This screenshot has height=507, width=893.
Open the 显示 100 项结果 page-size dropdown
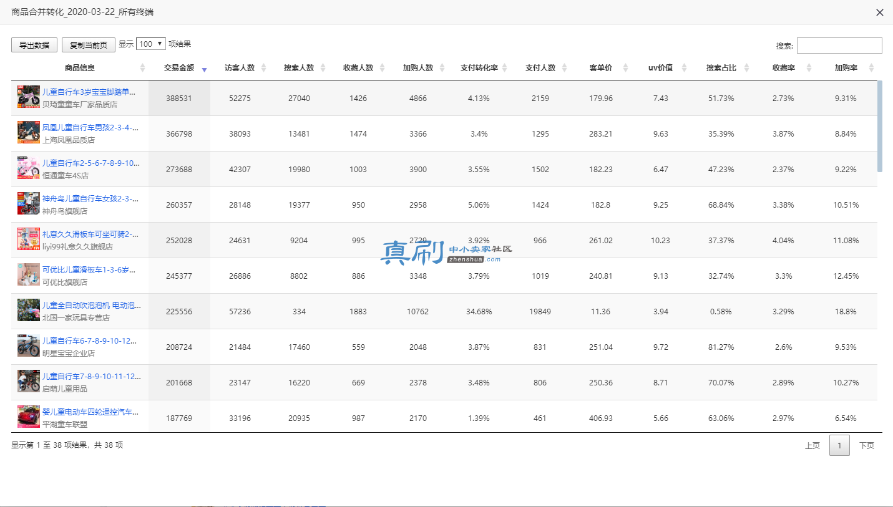coord(151,44)
